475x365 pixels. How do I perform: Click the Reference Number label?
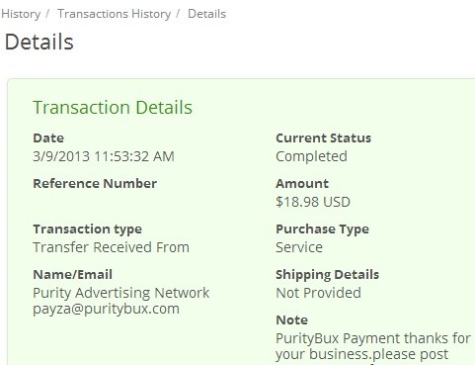pyautogui.click(x=95, y=183)
